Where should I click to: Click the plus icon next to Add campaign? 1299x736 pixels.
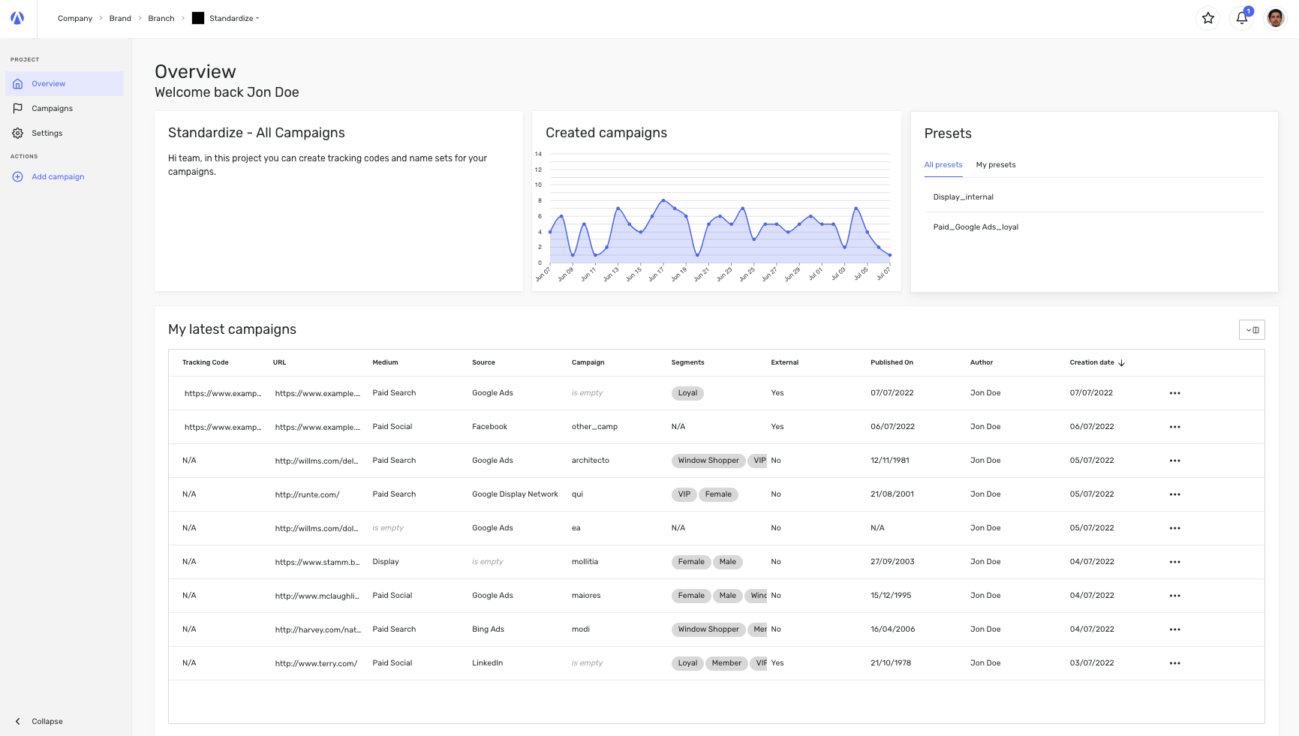point(17,176)
